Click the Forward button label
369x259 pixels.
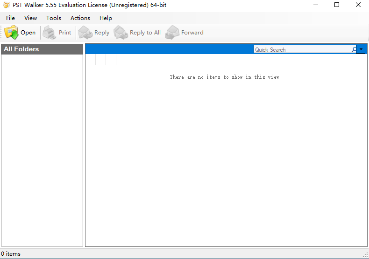pos(192,33)
